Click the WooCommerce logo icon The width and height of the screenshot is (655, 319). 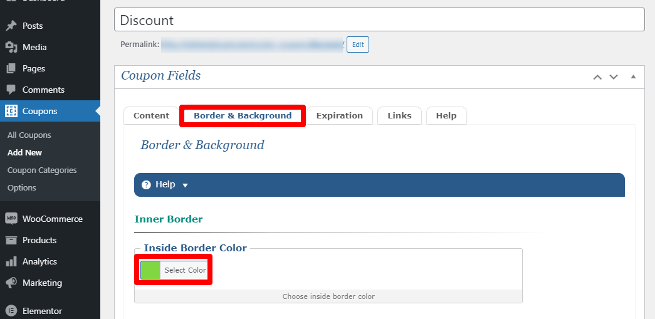(x=11, y=219)
